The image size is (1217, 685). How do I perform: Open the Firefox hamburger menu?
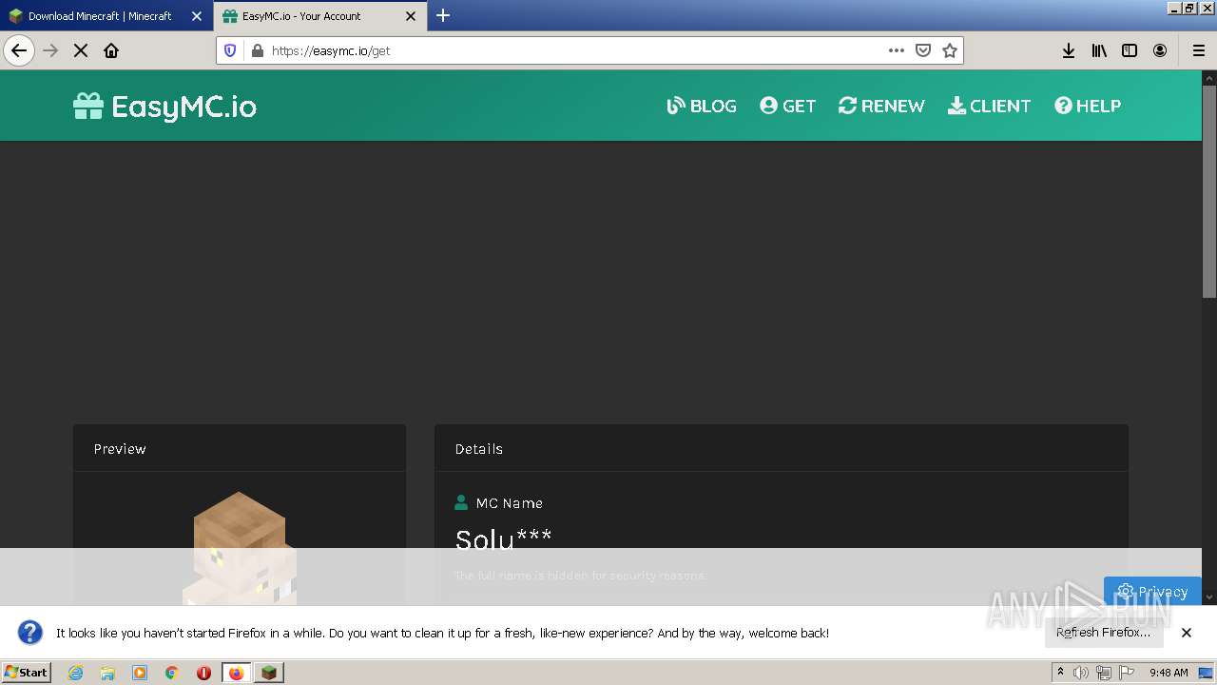click(1198, 50)
